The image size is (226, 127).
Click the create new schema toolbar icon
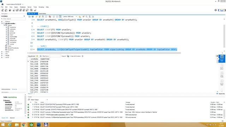click(x=14, y=10)
